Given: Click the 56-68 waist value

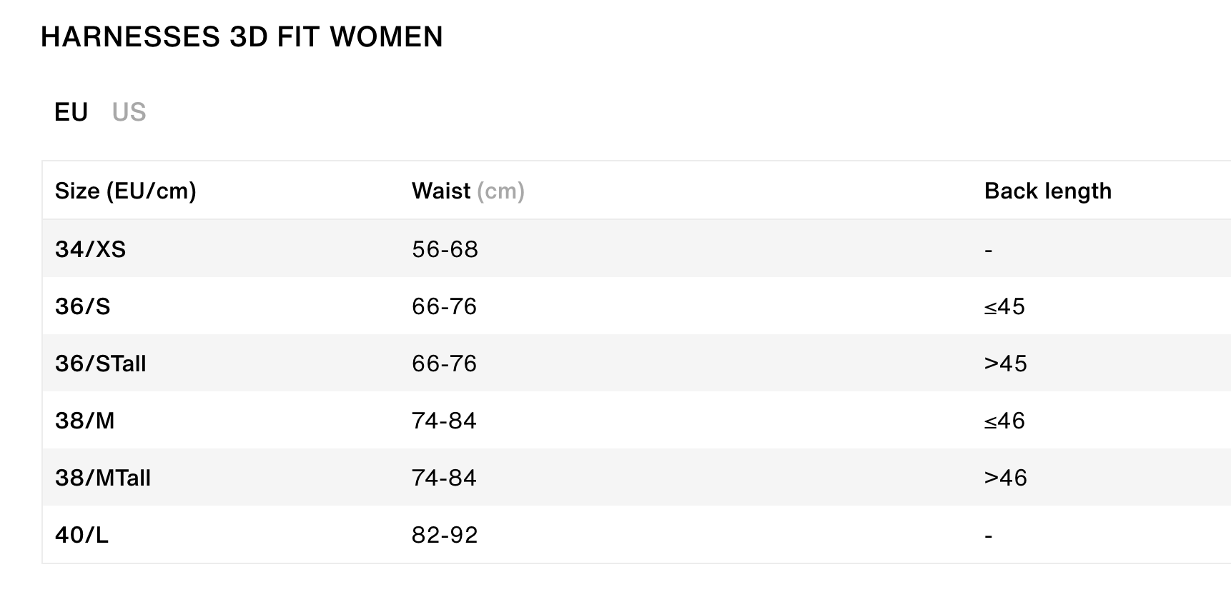Looking at the screenshot, I should click(x=446, y=249).
